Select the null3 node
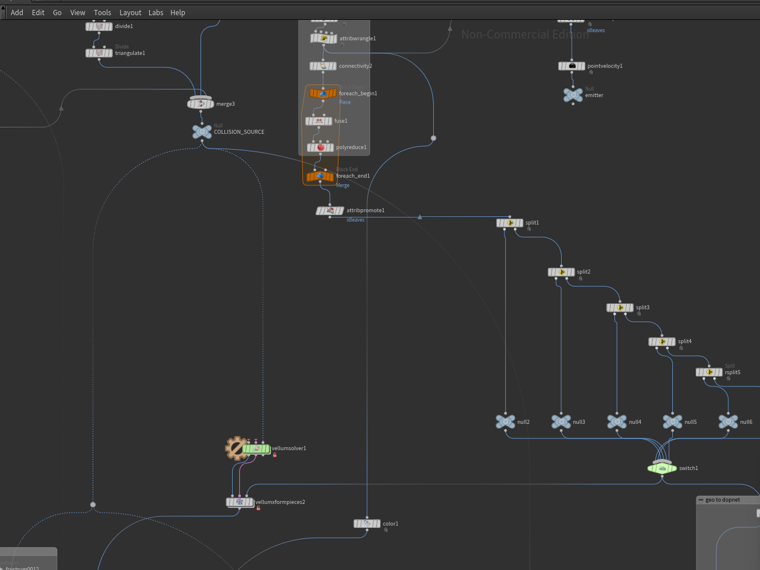Image resolution: width=760 pixels, height=570 pixels. [561, 422]
